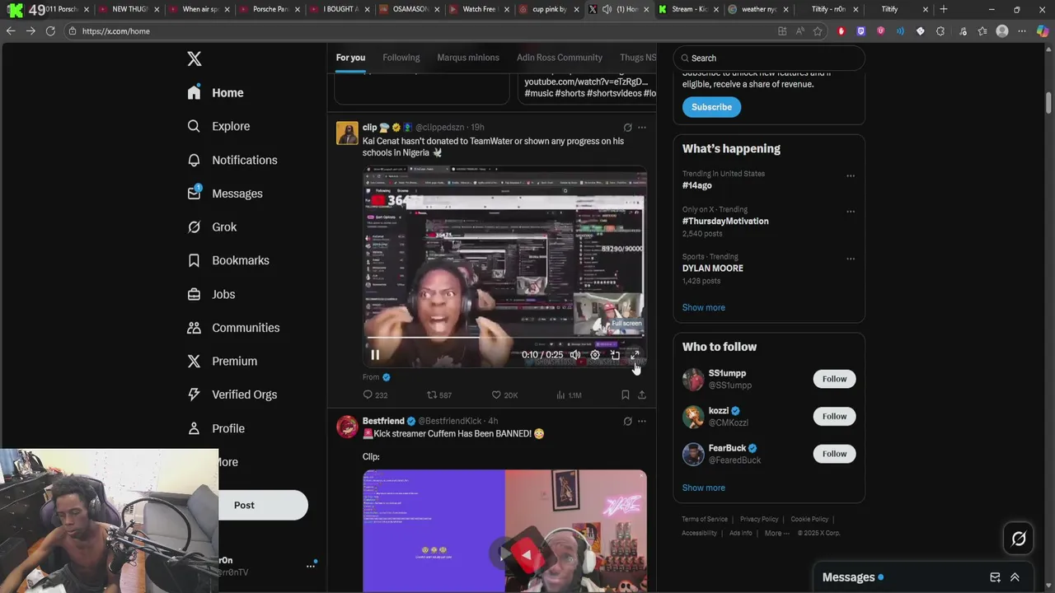1055x593 pixels.
Task: Open Terms of Service link
Action: pos(705,519)
